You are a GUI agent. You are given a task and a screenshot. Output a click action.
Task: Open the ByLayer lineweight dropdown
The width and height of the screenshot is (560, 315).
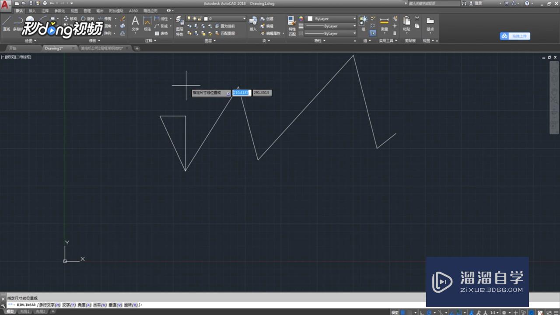[331, 26]
